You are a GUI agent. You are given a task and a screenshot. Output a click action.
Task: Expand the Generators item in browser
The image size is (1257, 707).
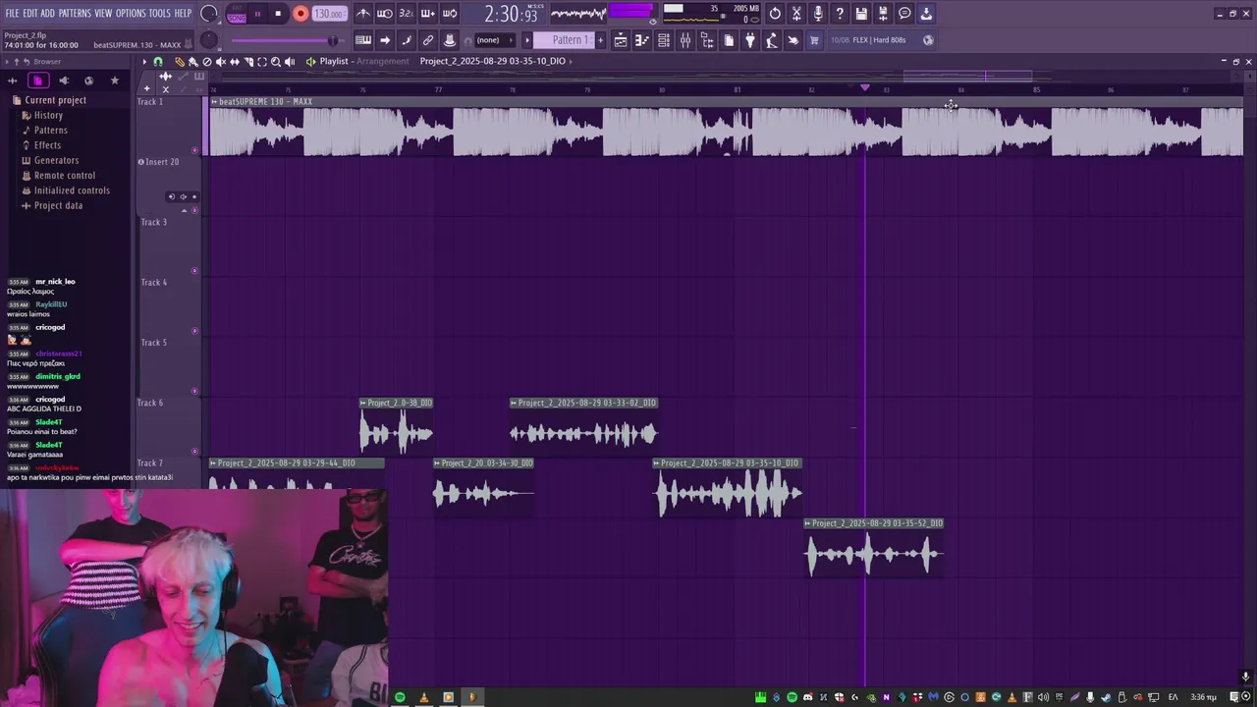[56, 160]
